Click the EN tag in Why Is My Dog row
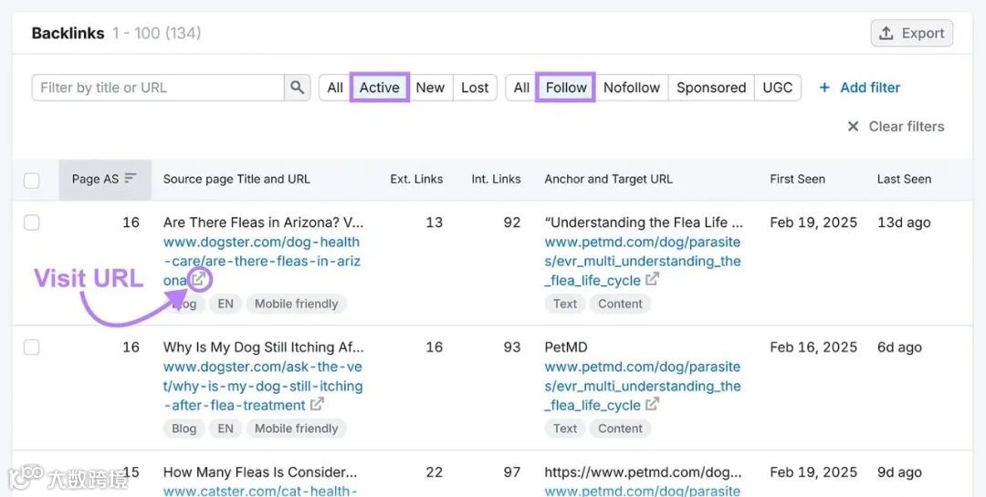 (226, 429)
